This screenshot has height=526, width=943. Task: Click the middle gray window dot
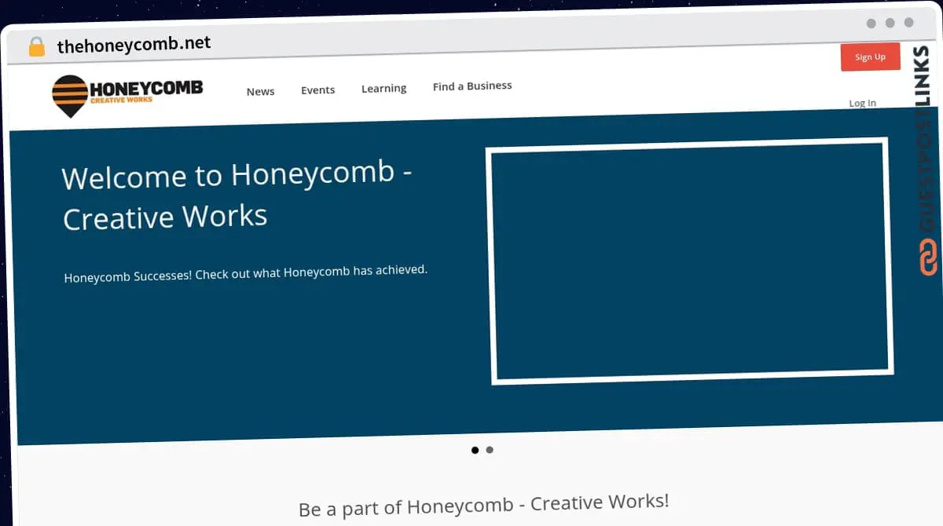click(890, 24)
